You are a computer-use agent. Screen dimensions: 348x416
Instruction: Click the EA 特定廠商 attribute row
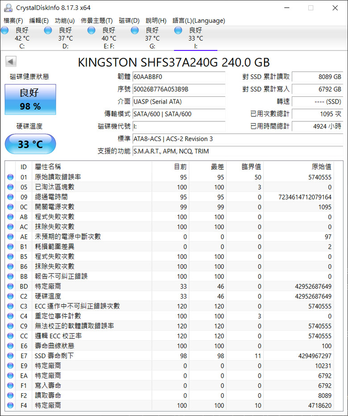169,375
